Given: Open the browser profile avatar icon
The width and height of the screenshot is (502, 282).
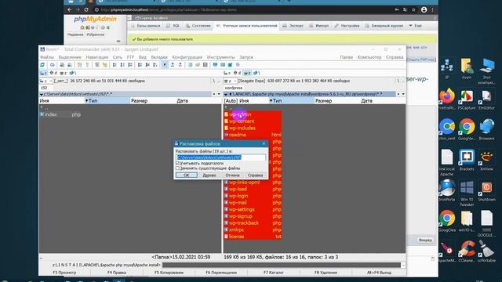Looking at the screenshot, I should coord(424,9).
